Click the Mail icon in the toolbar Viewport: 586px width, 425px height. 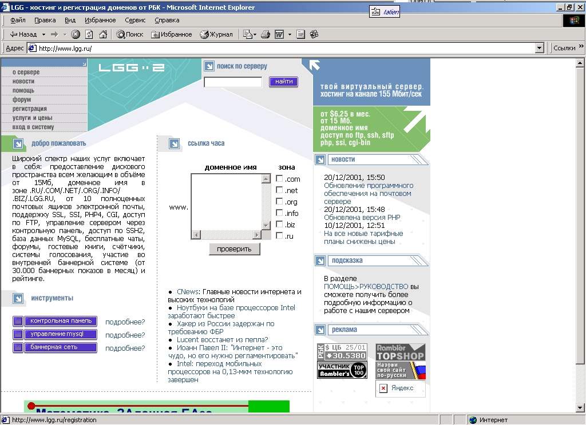pyautogui.click(x=247, y=35)
